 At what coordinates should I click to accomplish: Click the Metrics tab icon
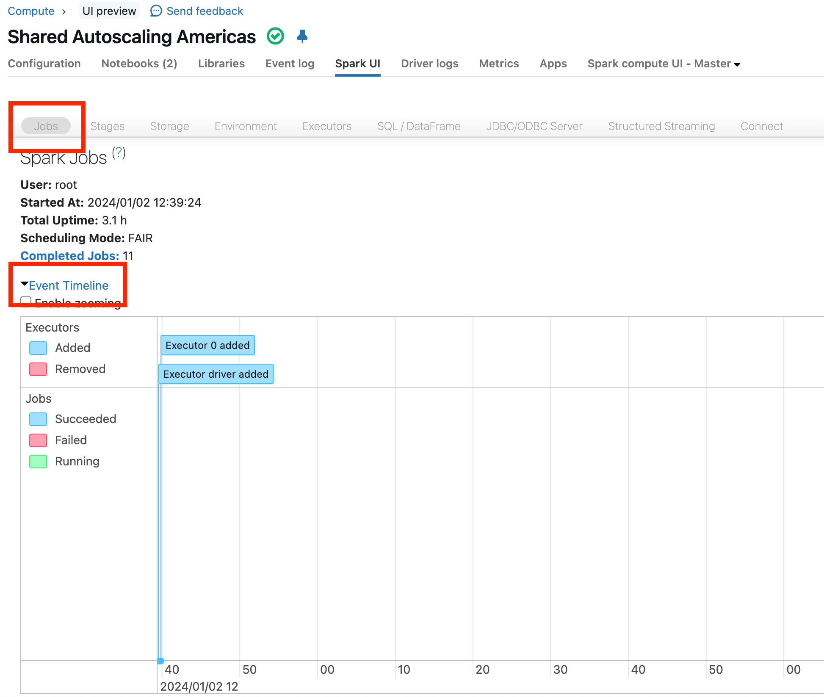click(x=500, y=63)
